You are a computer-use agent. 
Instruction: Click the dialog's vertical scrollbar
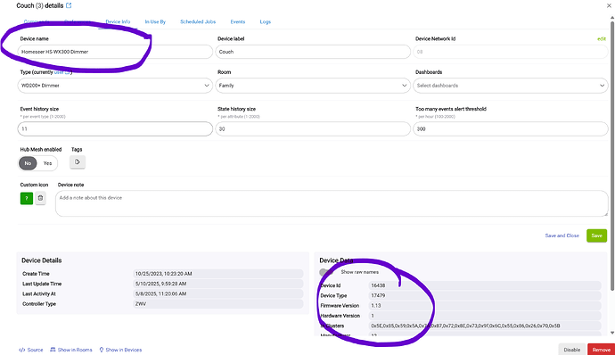tap(611, 156)
